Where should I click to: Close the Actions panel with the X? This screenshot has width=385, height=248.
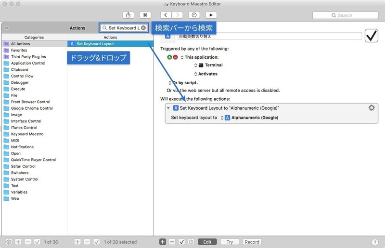click(7, 28)
